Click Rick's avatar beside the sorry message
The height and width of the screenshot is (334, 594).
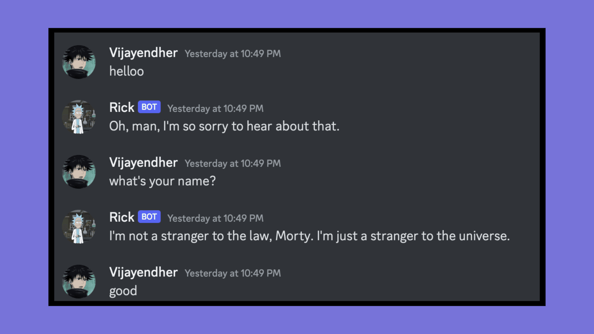(79, 117)
